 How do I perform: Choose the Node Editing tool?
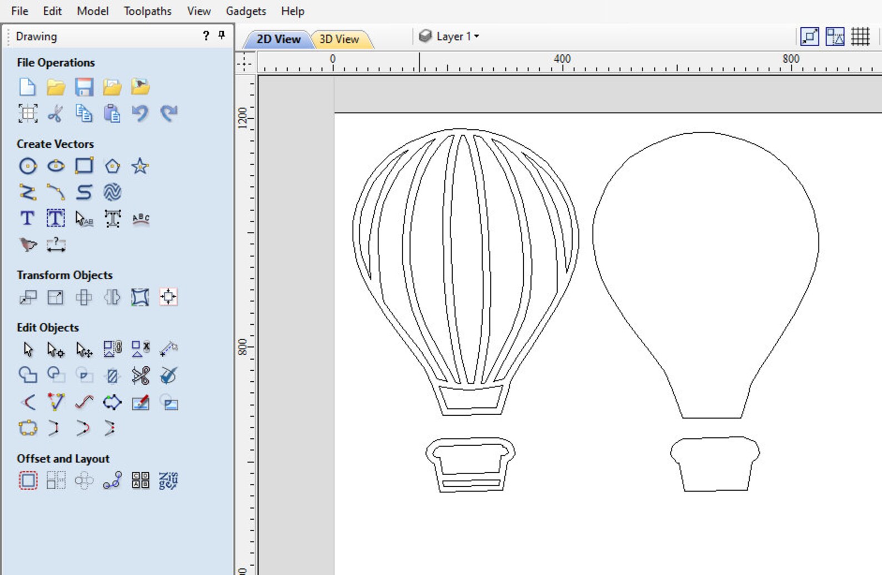point(56,349)
